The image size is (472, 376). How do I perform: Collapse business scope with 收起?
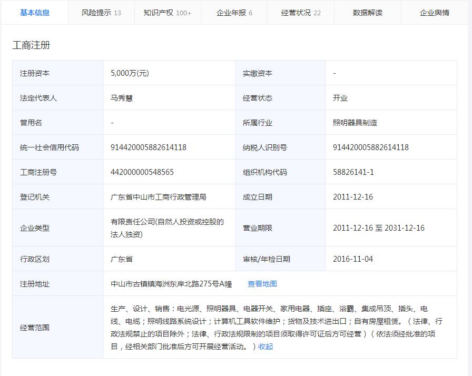click(x=265, y=347)
